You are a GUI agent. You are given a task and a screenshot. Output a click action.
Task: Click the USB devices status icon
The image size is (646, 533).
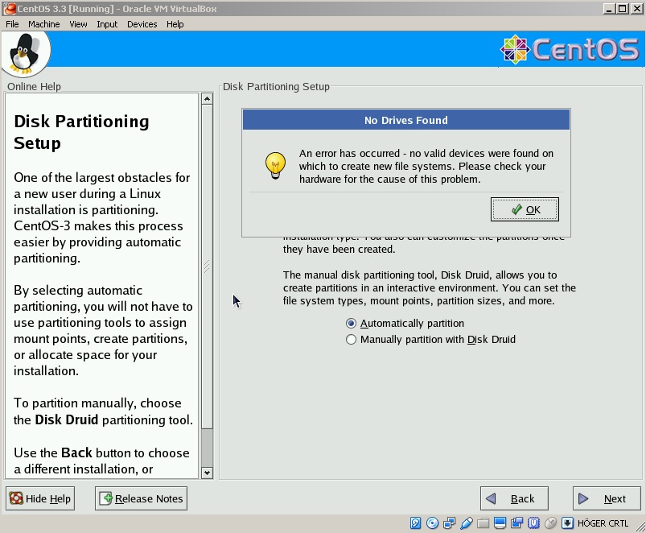466,523
